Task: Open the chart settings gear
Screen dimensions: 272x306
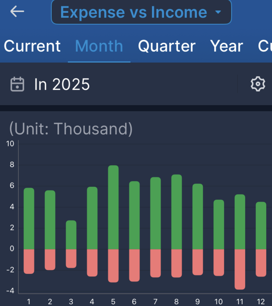Action: tap(258, 84)
